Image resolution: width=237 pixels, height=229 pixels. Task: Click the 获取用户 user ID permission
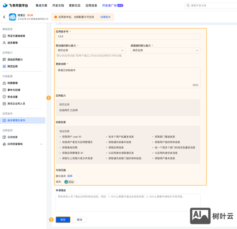click(x=72, y=136)
